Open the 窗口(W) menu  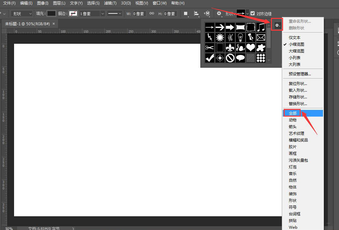[159, 3]
